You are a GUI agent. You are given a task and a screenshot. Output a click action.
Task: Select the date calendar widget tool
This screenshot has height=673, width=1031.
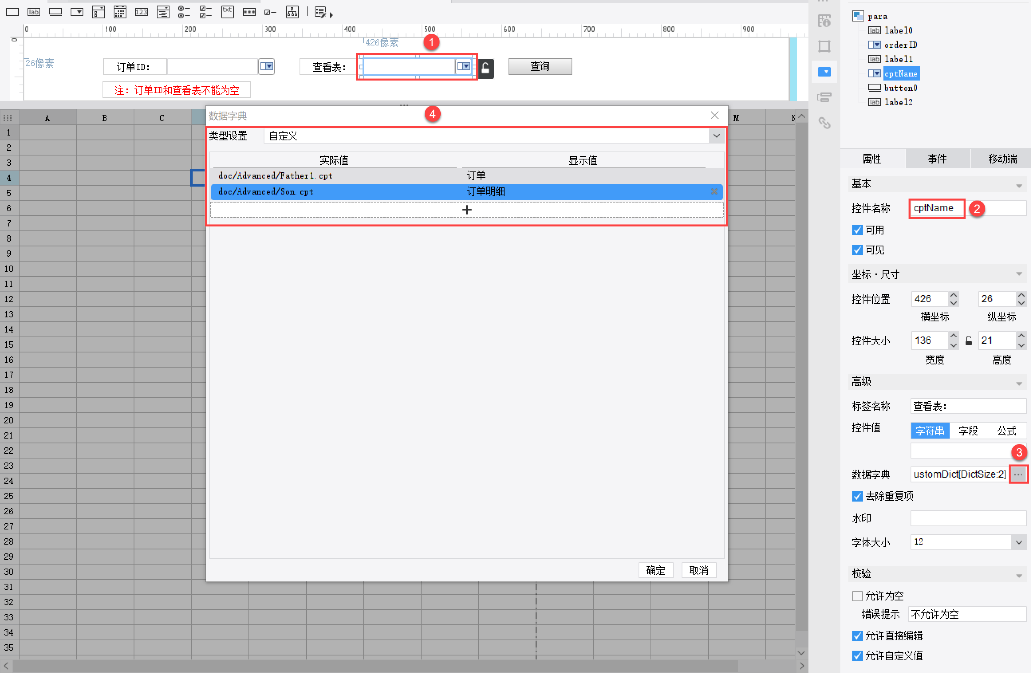coord(120,12)
